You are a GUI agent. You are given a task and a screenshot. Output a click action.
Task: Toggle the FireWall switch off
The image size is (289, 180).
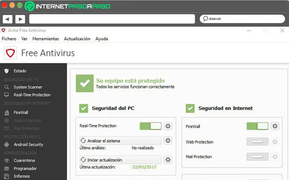click(257, 126)
